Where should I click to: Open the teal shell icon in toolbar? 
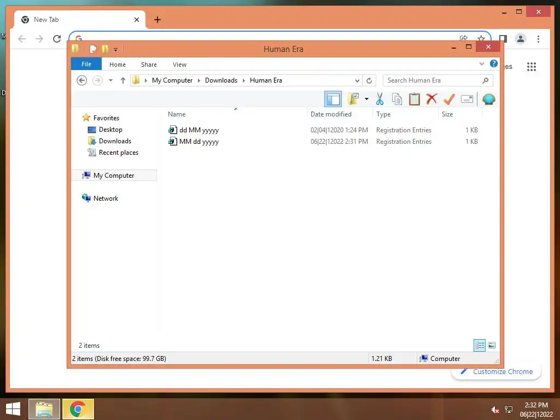pyautogui.click(x=488, y=99)
